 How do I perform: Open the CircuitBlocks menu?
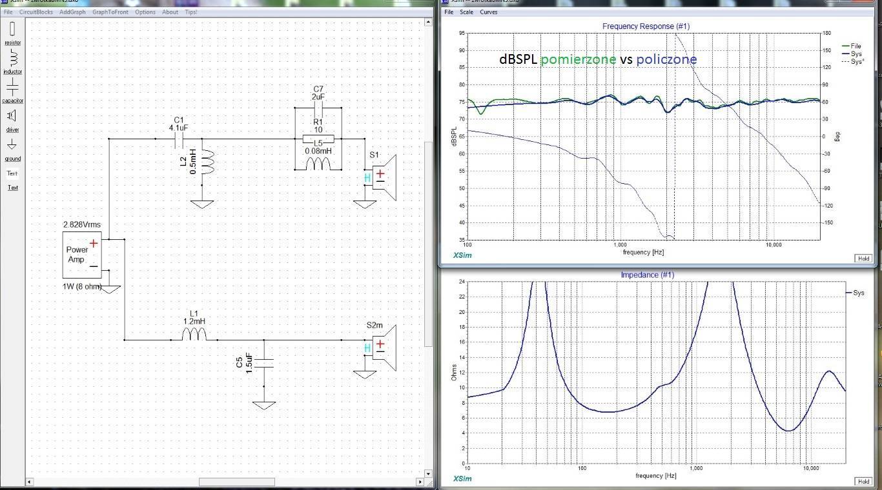[36, 12]
